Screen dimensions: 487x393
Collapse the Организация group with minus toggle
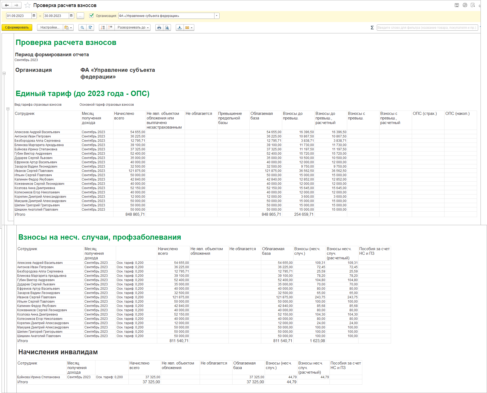coord(4,73)
